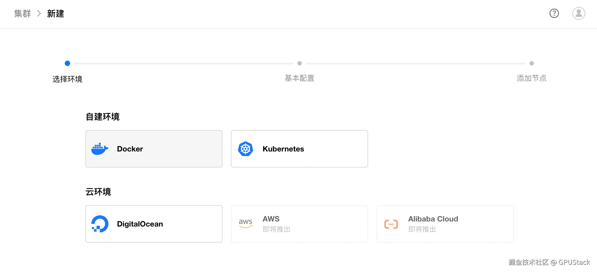Viewport: 597px width, 273px height.
Task: Click the DigitalOcean logo icon
Action: click(100, 224)
